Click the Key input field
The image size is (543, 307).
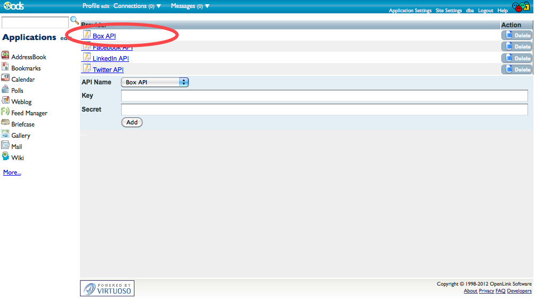pos(324,96)
